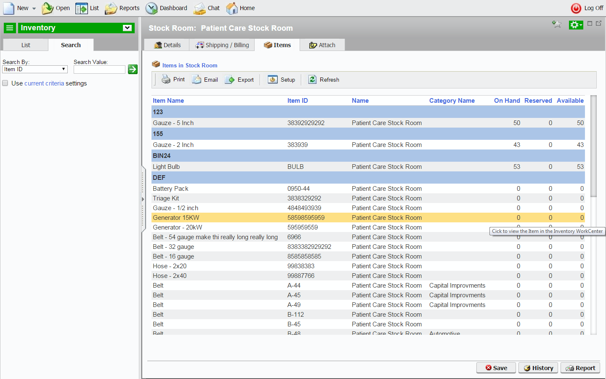Switch to the Shipping / Billing tab
606x379 pixels.
tap(222, 45)
